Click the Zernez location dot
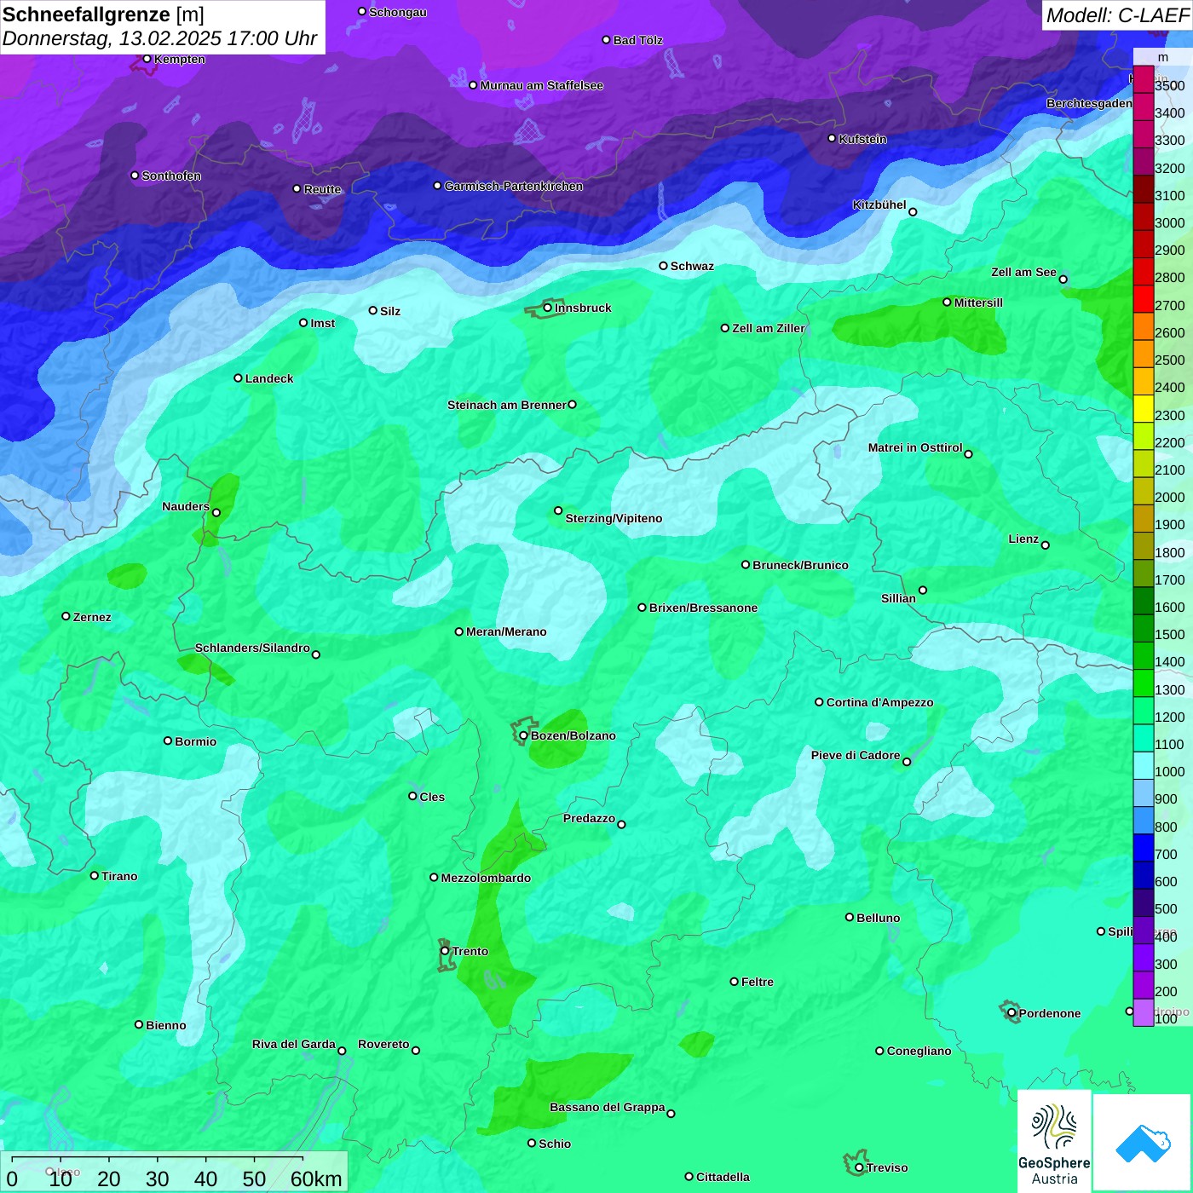 point(66,616)
